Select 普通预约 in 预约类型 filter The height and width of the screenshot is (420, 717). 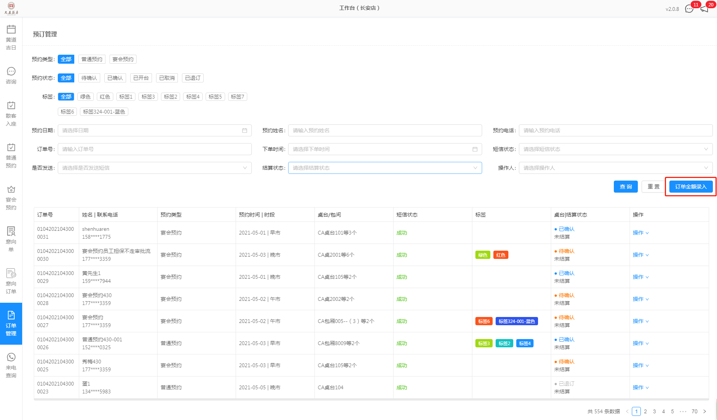(92, 59)
